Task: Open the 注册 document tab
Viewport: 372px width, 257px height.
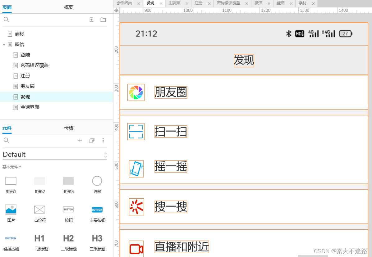Action: tap(199, 3)
